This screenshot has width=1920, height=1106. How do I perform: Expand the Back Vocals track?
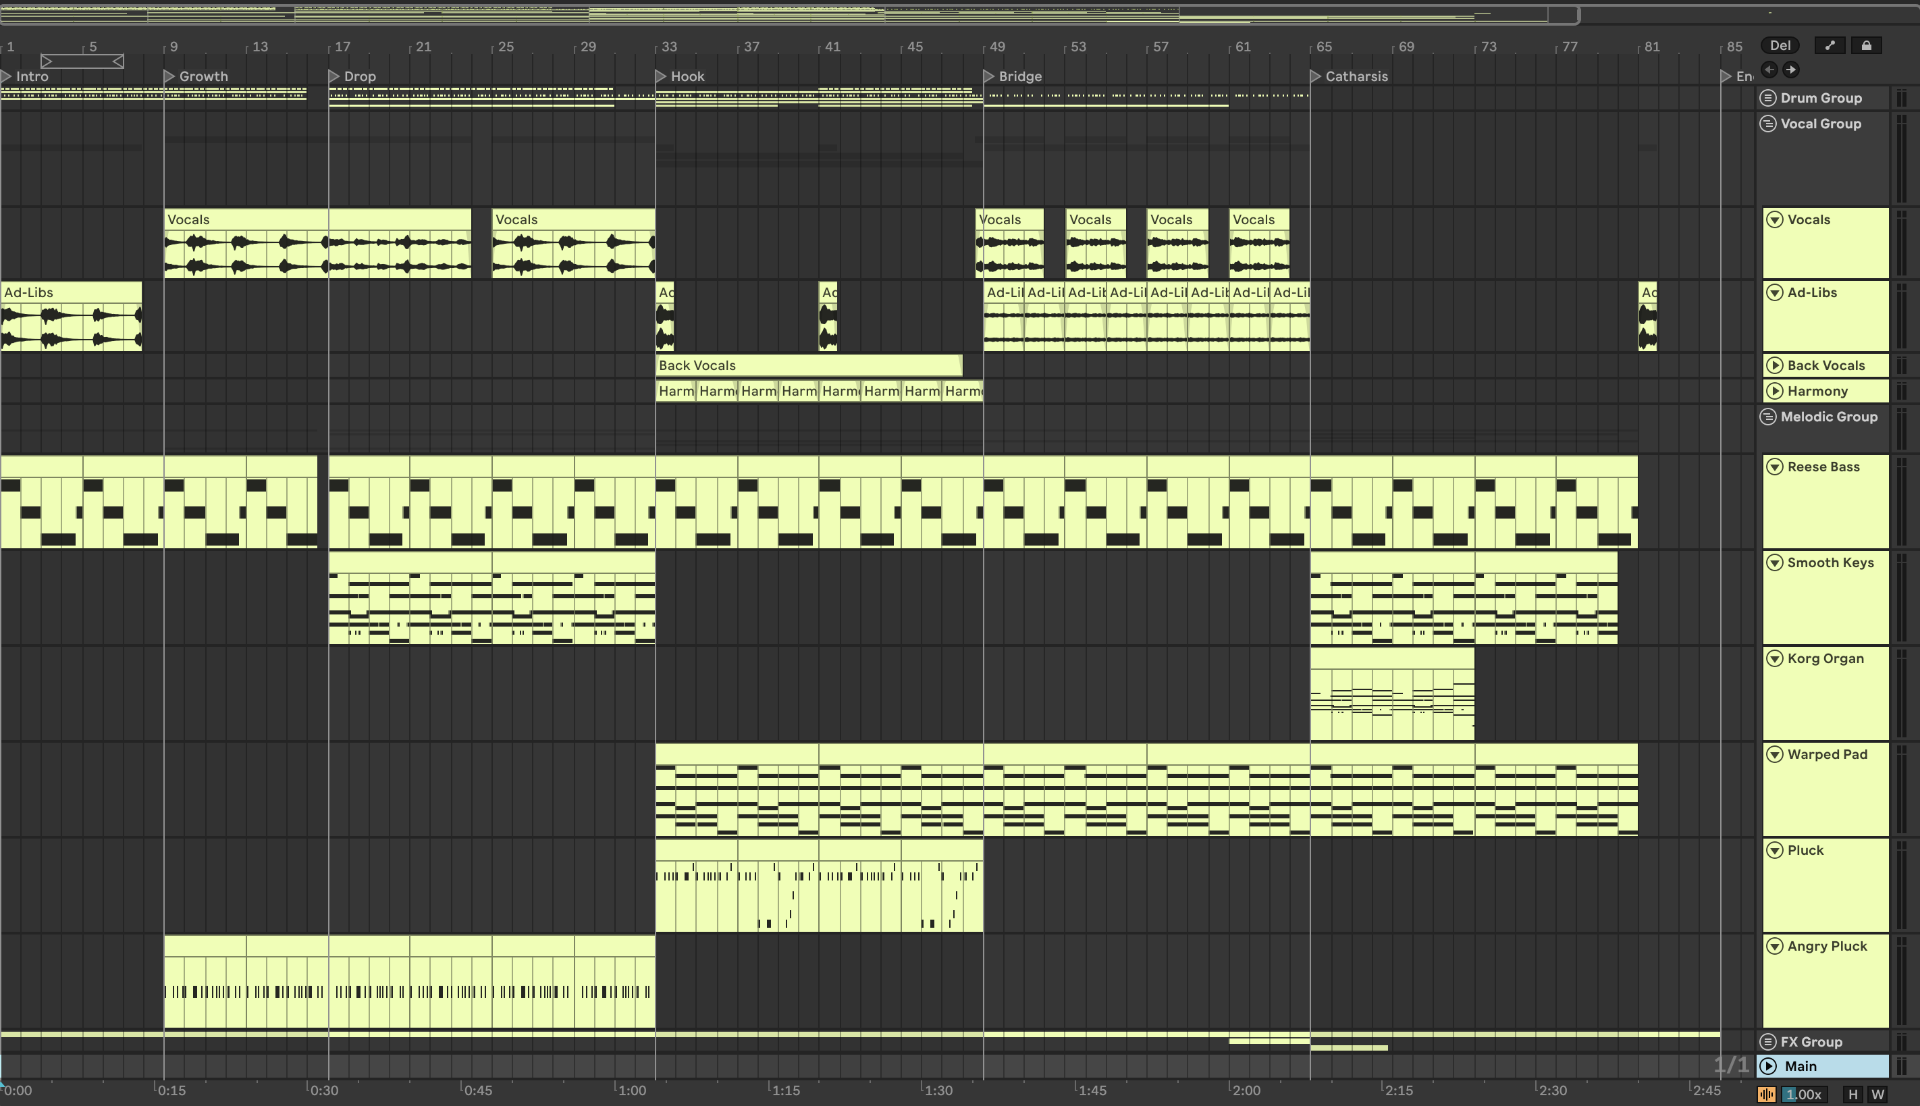1775,365
